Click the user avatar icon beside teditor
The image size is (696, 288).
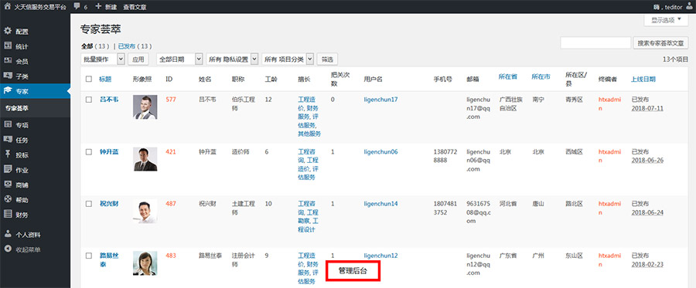tap(689, 7)
